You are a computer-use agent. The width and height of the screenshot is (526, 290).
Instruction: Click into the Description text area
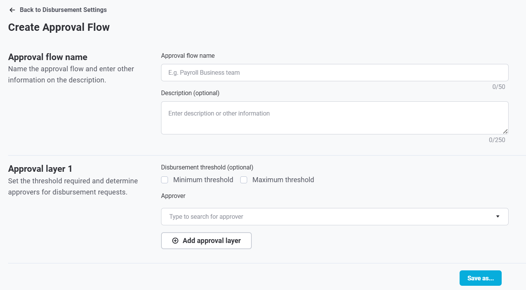point(334,118)
